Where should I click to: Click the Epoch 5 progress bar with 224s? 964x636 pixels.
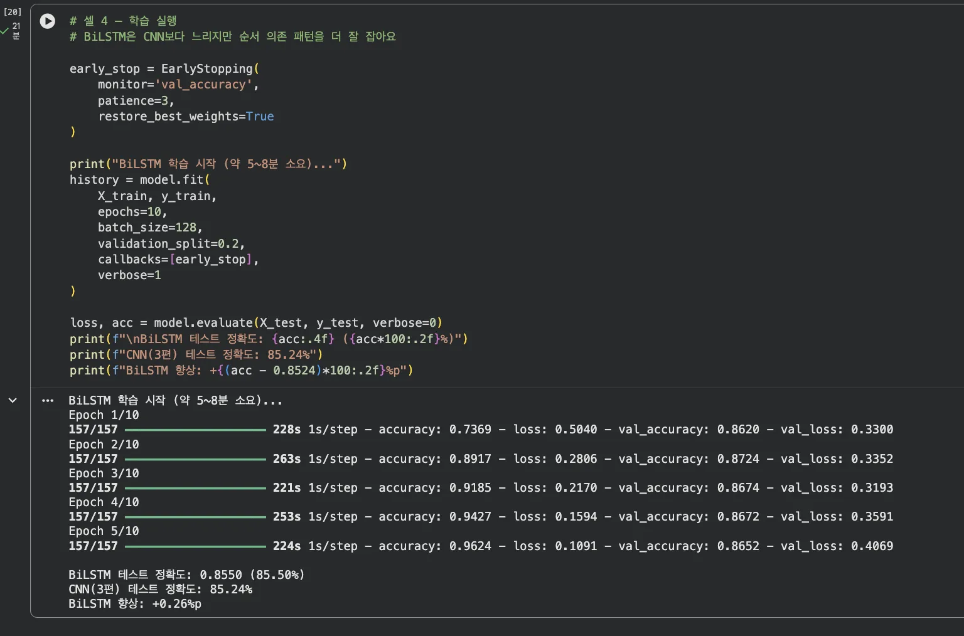pyautogui.click(x=195, y=546)
